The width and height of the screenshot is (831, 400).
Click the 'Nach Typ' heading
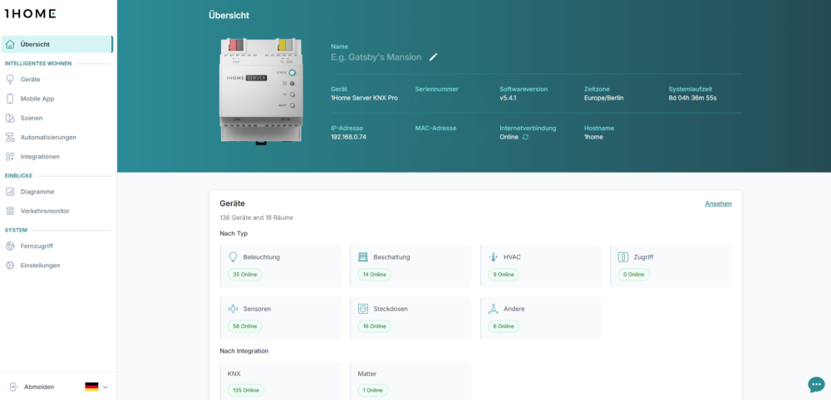[x=234, y=233]
